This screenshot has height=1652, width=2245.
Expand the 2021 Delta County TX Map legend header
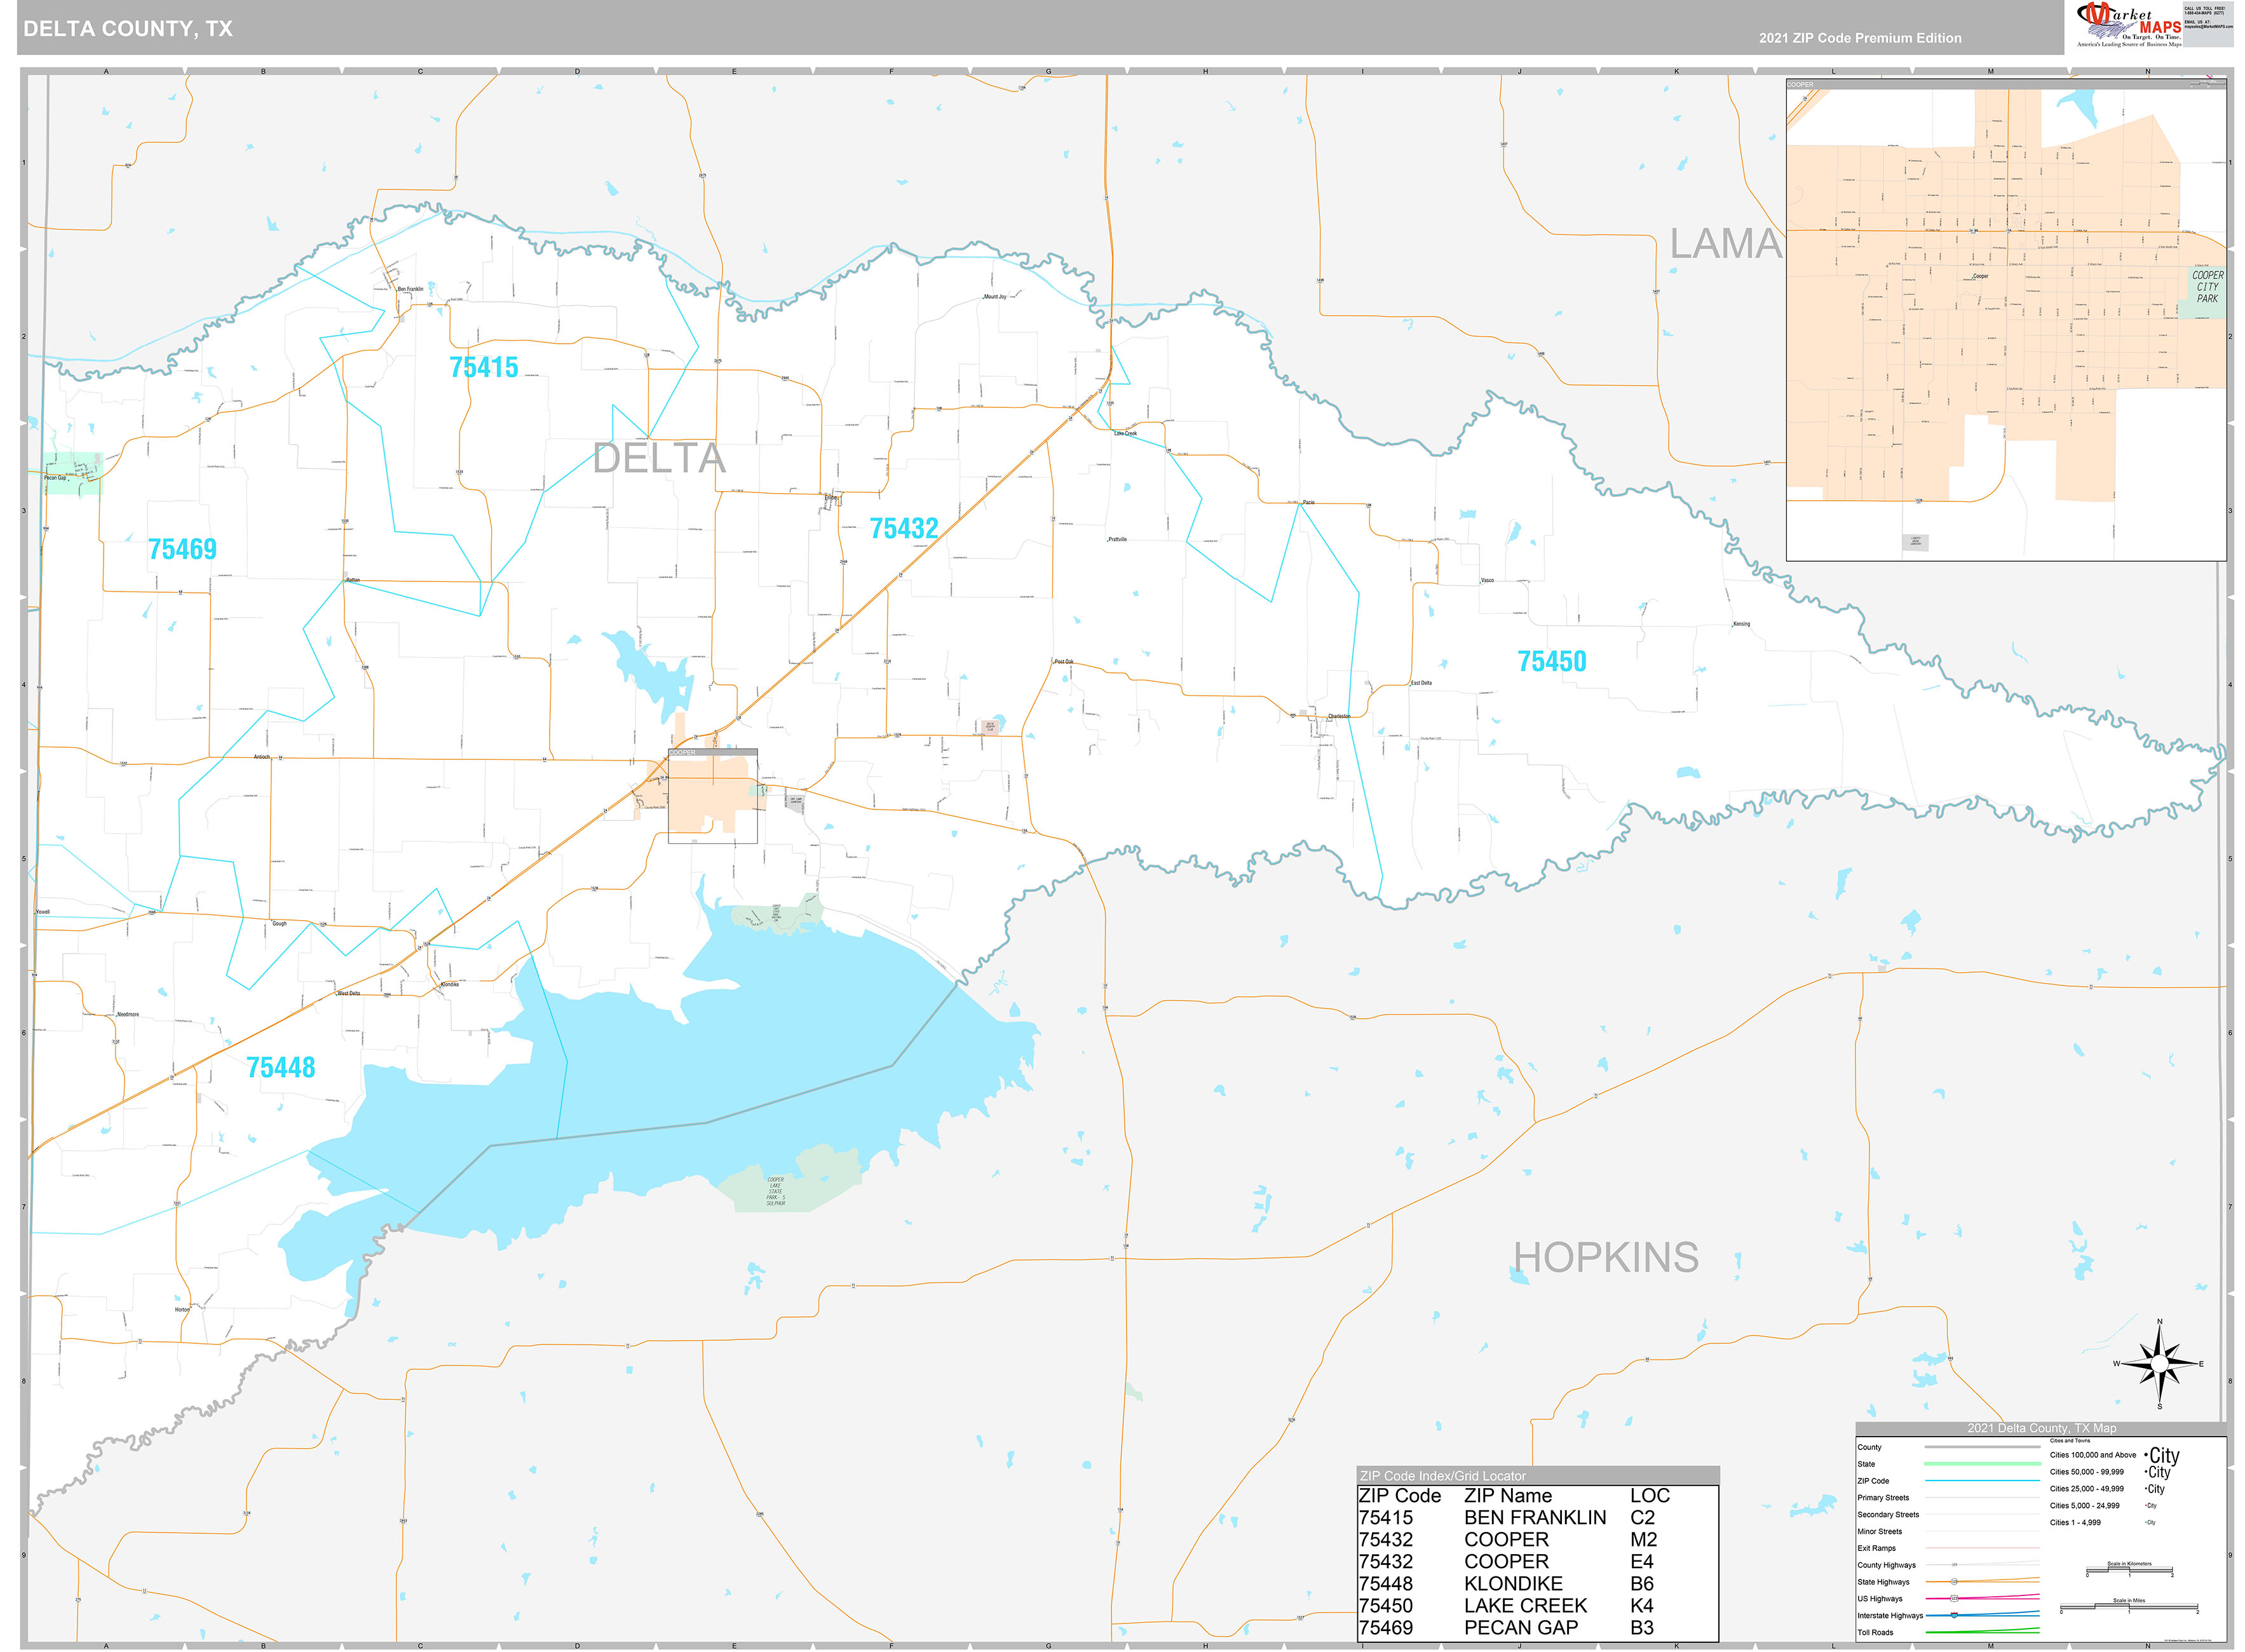point(2042,1429)
